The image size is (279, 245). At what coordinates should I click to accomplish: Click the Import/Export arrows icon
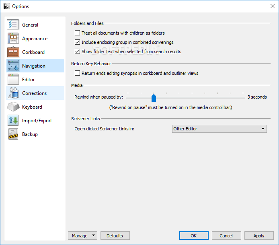pos(13,120)
